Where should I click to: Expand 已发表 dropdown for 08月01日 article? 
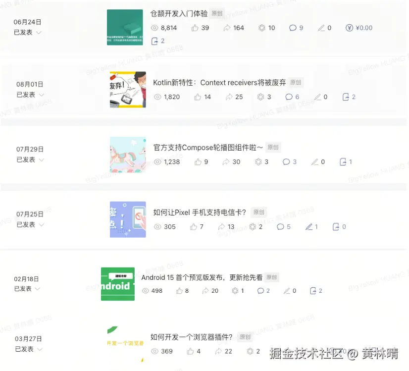(x=42, y=95)
